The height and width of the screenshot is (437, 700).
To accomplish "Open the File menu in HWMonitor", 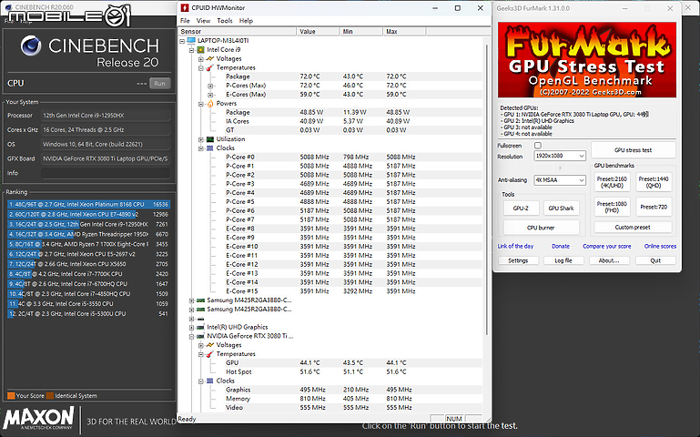I will pos(185,21).
